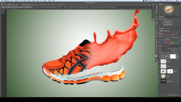Toggle visibility of Hintergrund layer
Viewport: 181px width, 102px height.
tap(159, 81)
